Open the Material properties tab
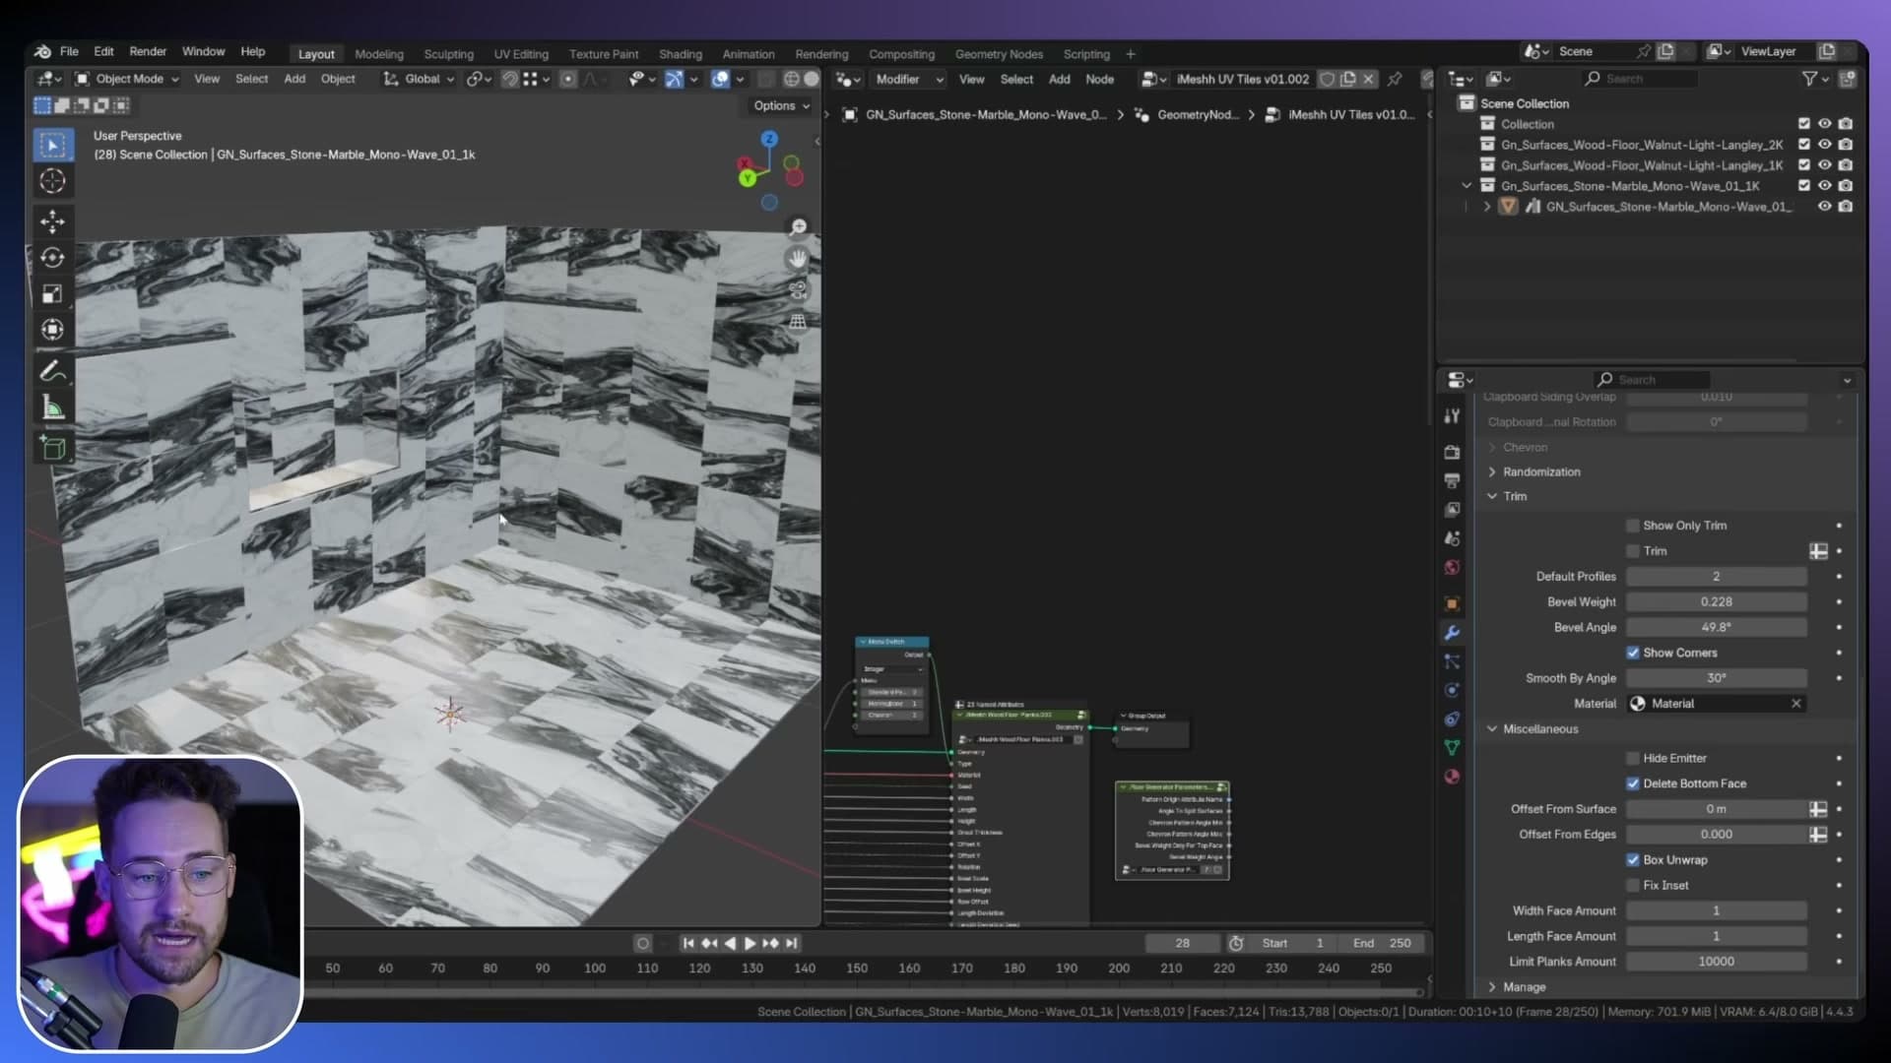Screen dimensions: 1891x1063 1452,777
